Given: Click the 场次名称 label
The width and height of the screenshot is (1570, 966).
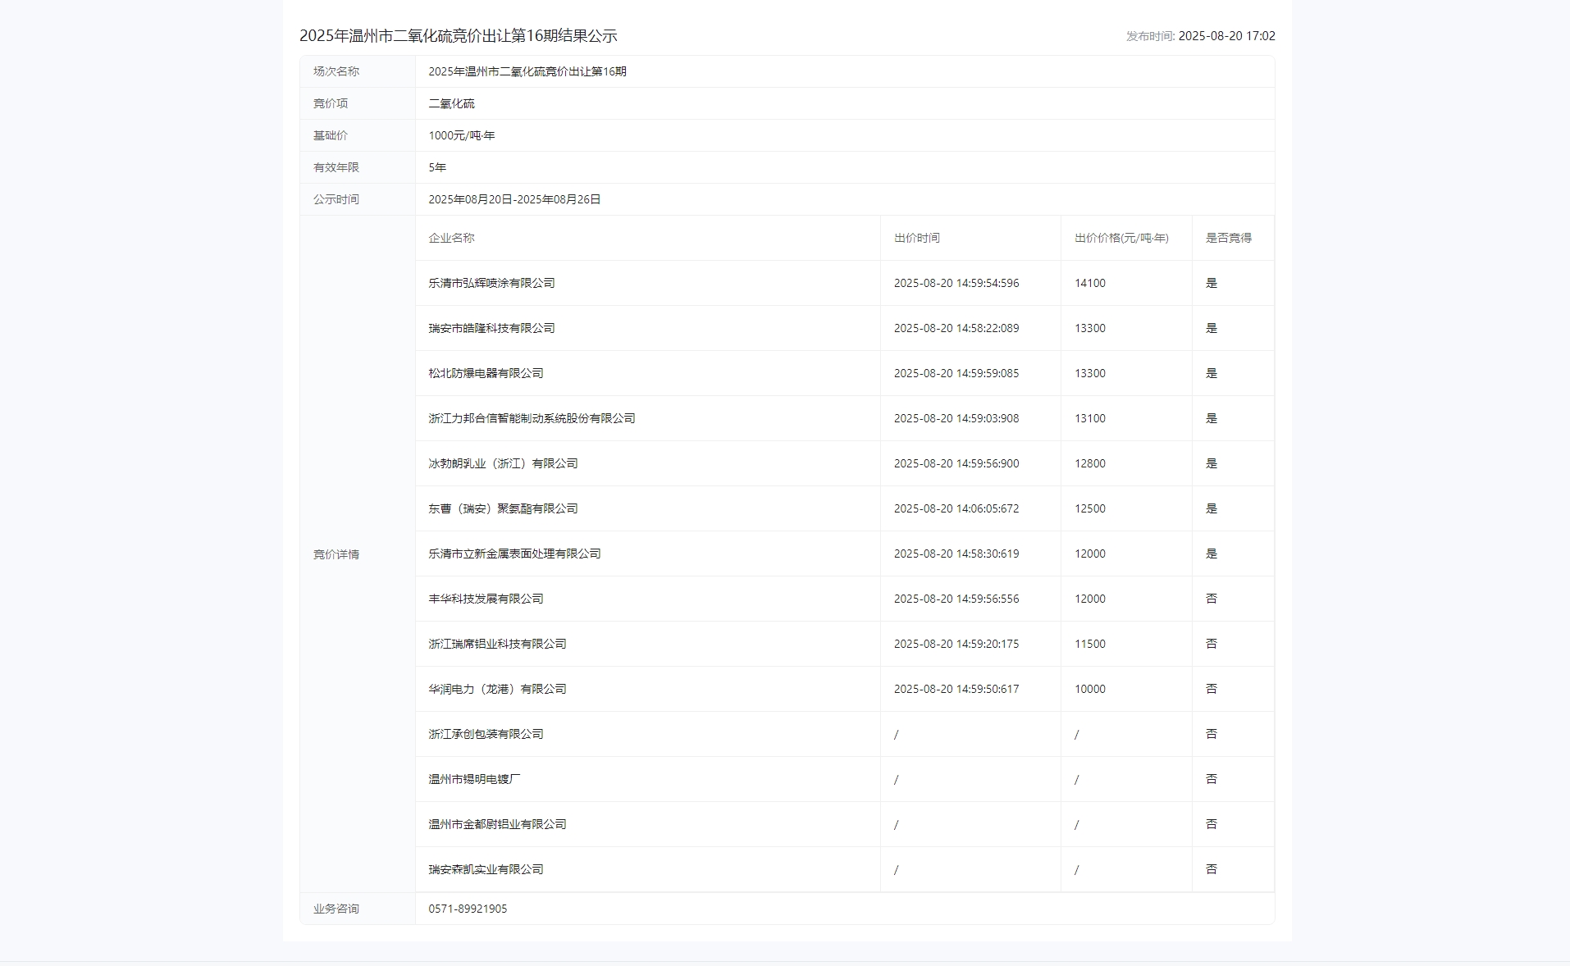Looking at the screenshot, I should (x=336, y=71).
